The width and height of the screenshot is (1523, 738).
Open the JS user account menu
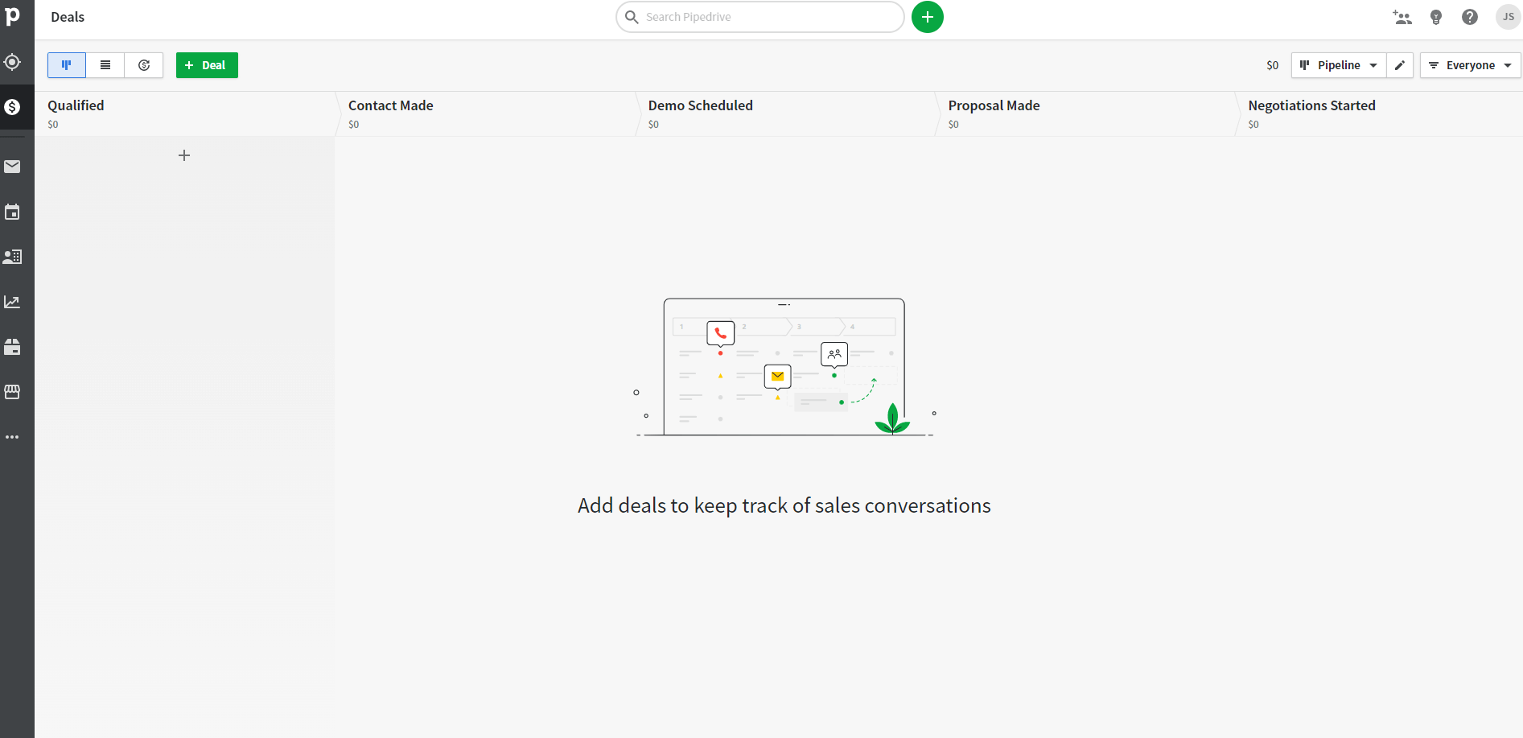(x=1508, y=17)
